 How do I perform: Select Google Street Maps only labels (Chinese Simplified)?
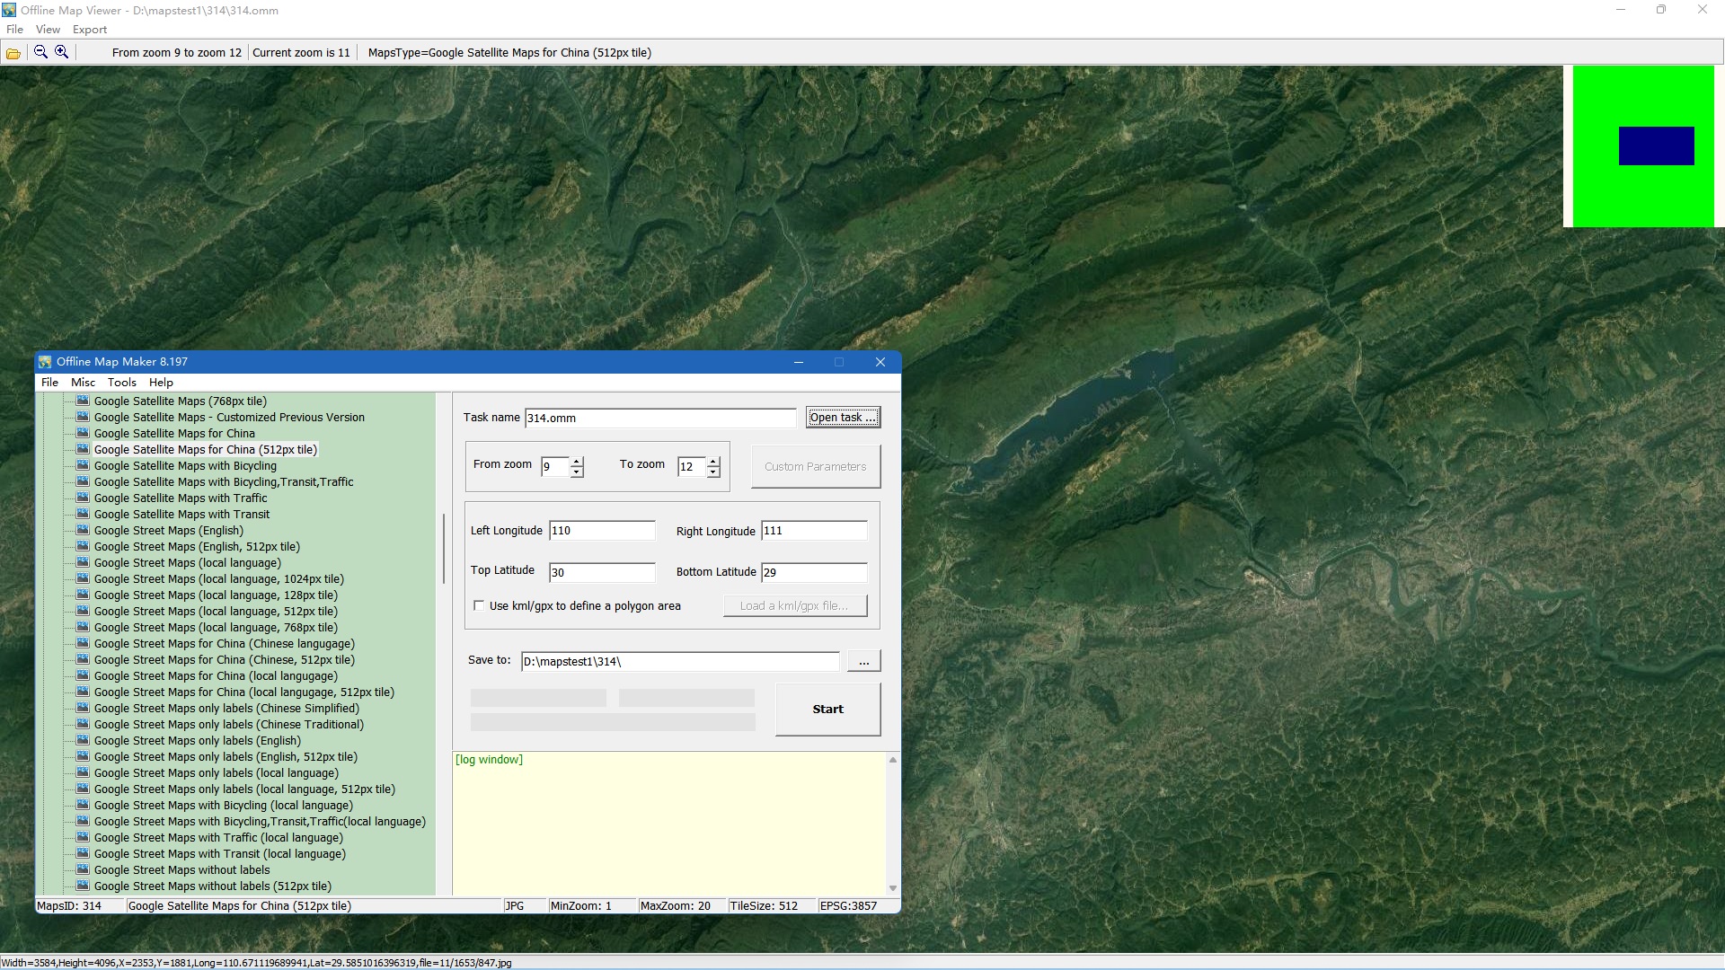tap(226, 708)
